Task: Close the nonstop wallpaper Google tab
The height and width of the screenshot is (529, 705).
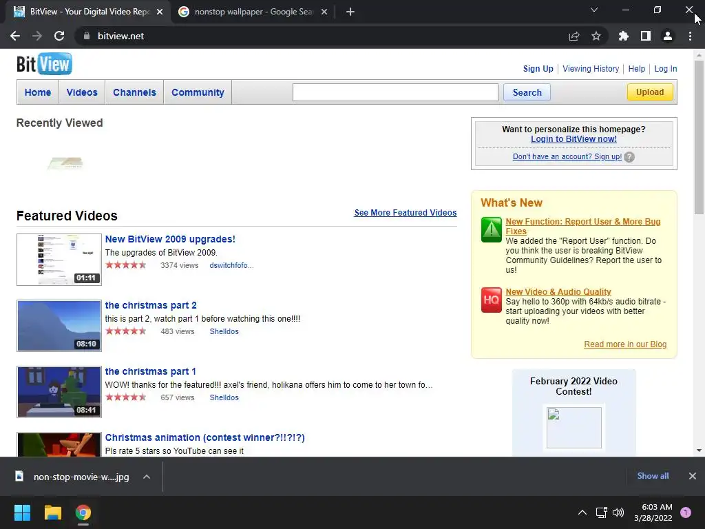Action: 324,12
